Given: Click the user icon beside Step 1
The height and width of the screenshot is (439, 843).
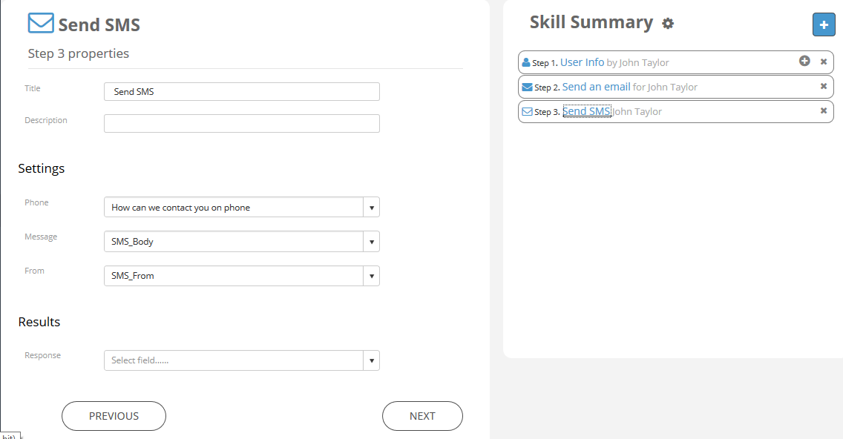Looking at the screenshot, I should [x=526, y=63].
